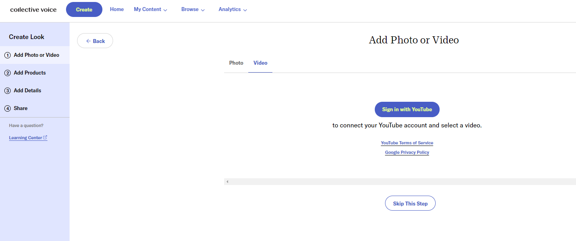Viewport: 576px width, 241px height.
Task: Click the Create Look sidebar title
Action: click(x=26, y=37)
